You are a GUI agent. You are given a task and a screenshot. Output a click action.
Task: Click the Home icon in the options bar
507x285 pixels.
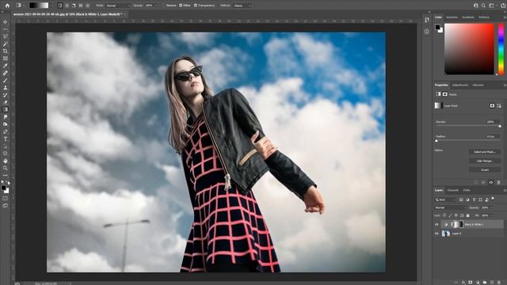[x=7, y=6]
